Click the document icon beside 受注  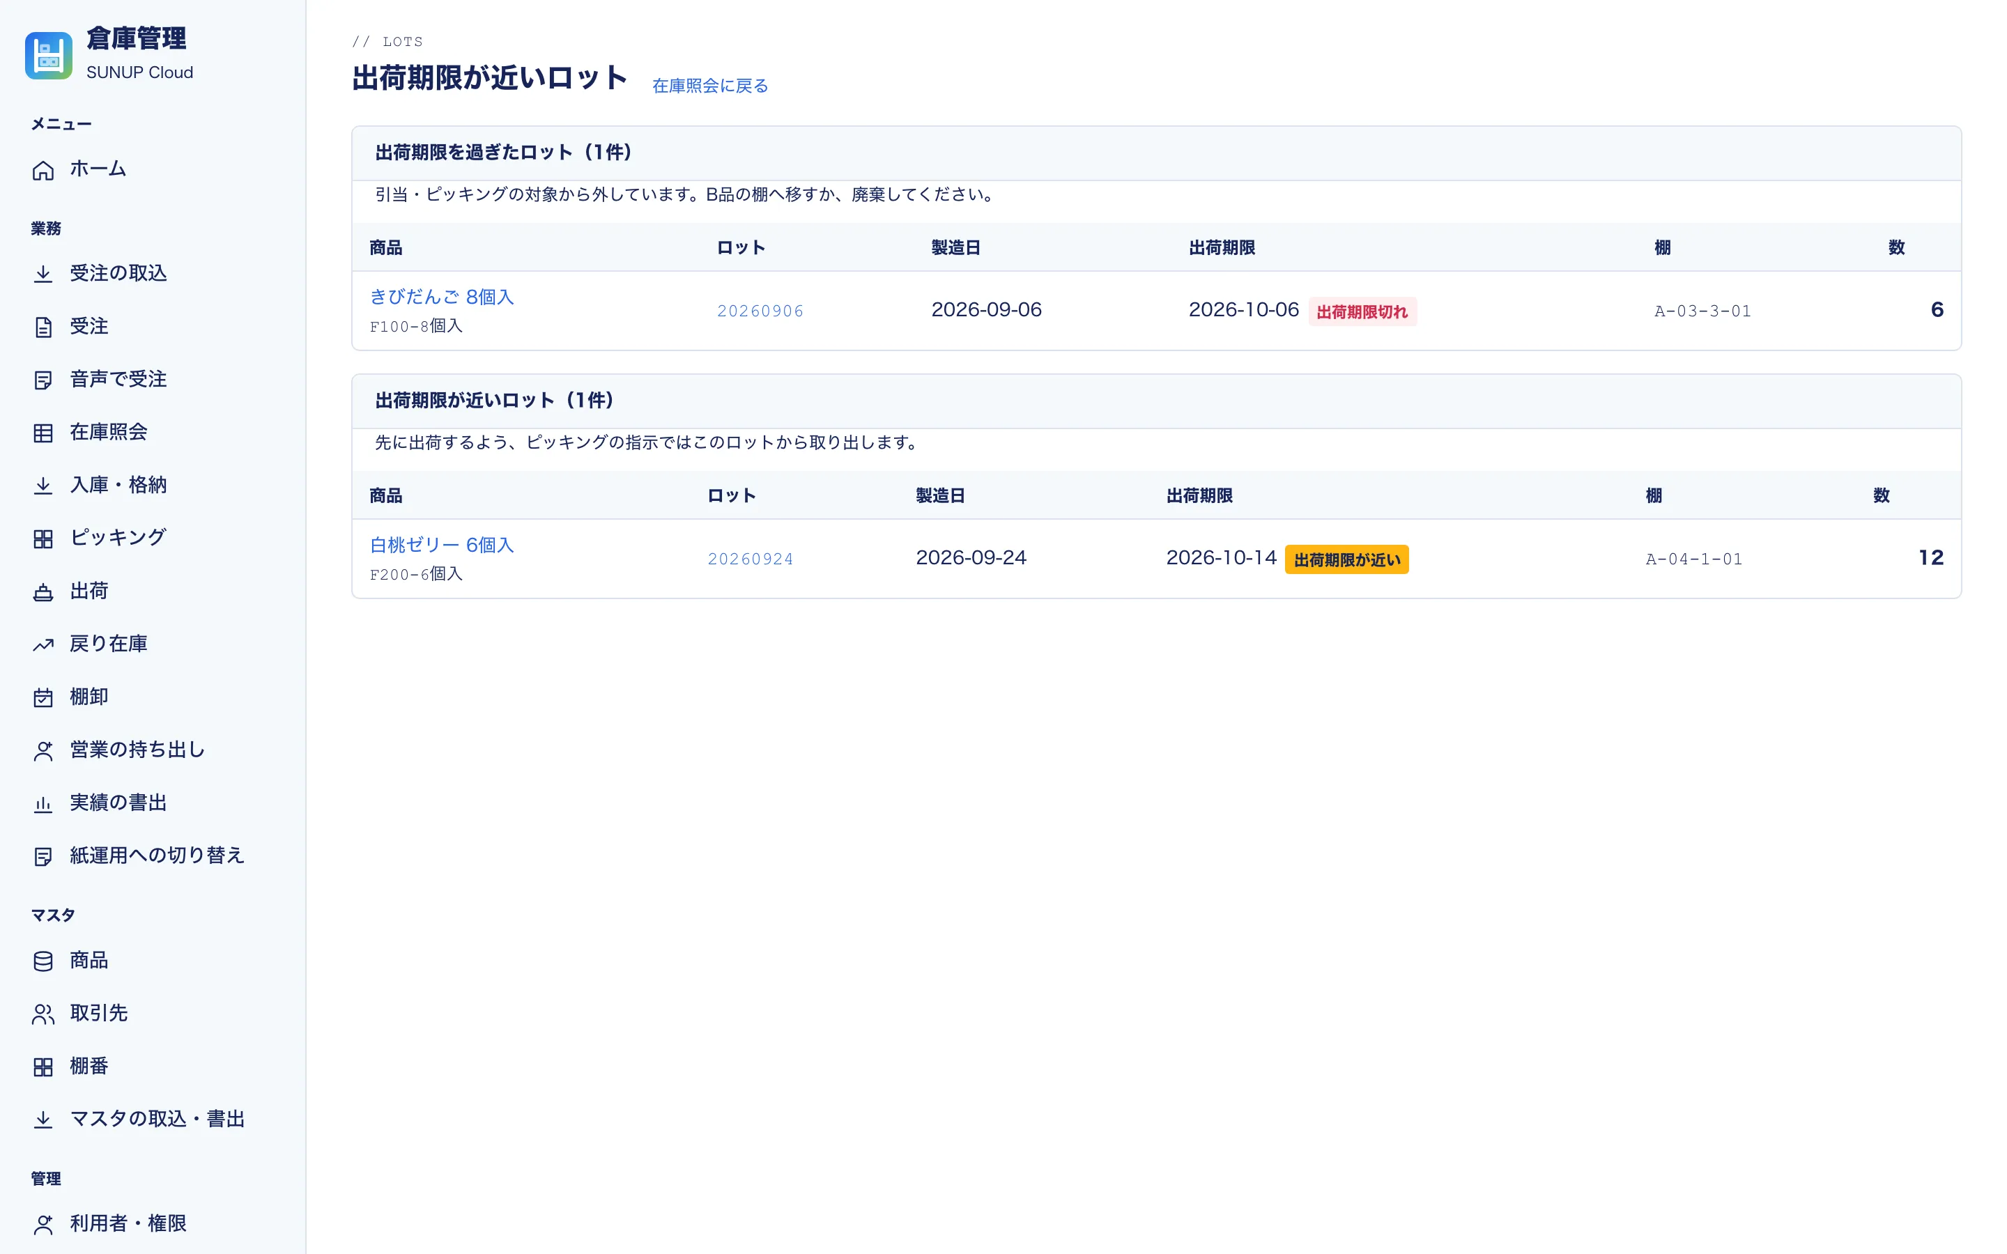[x=43, y=327]
